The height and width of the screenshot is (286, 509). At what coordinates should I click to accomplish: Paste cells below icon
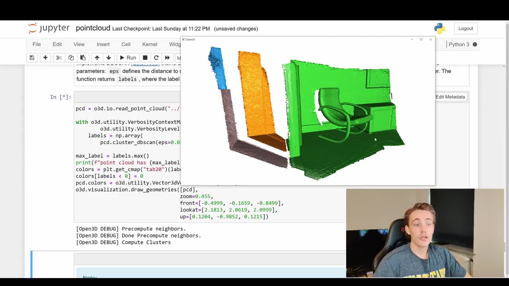(x=83, y=58)
